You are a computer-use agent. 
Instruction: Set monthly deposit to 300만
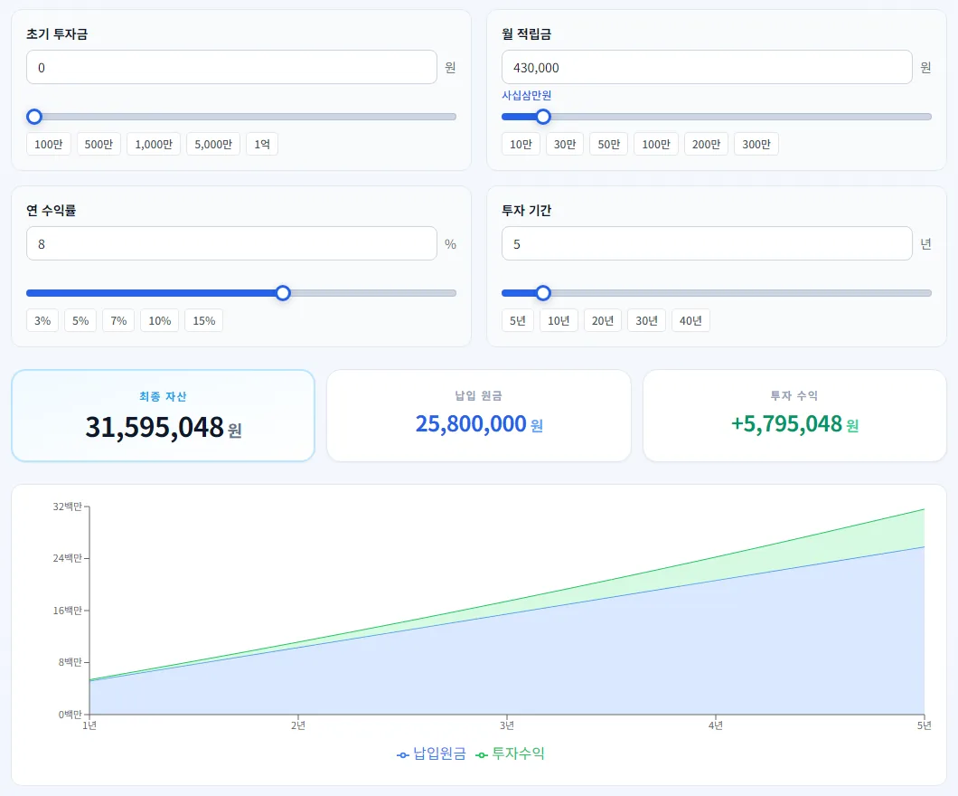pos(756,145)
